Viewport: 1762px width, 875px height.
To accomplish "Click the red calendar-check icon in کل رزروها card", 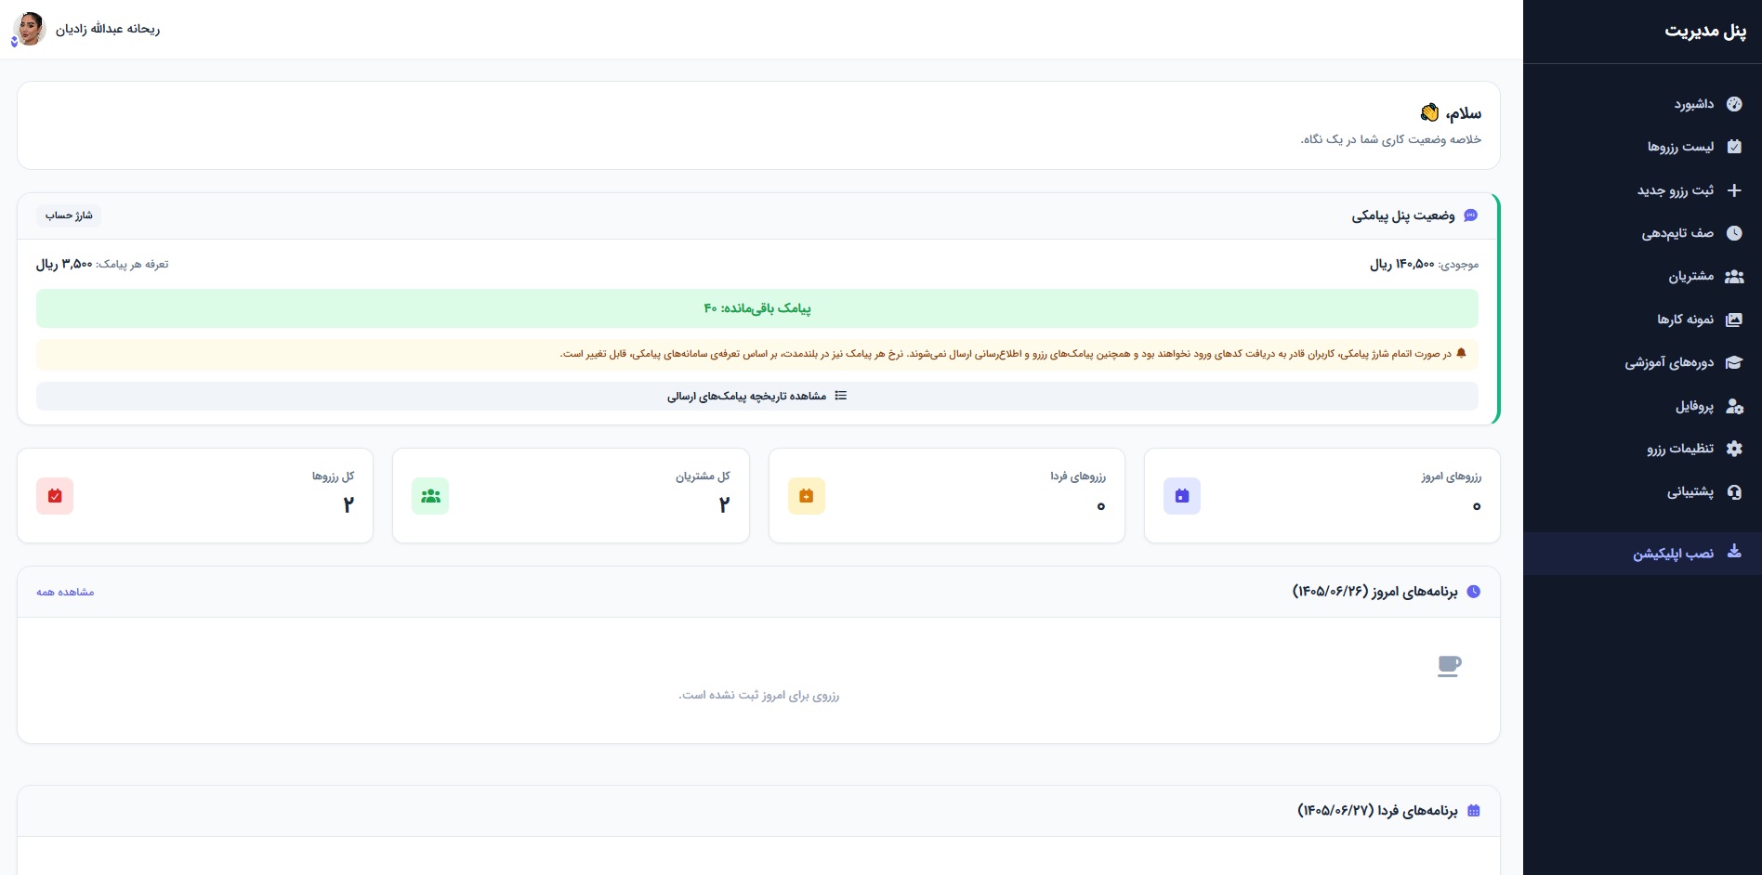I will coord(55,496).
